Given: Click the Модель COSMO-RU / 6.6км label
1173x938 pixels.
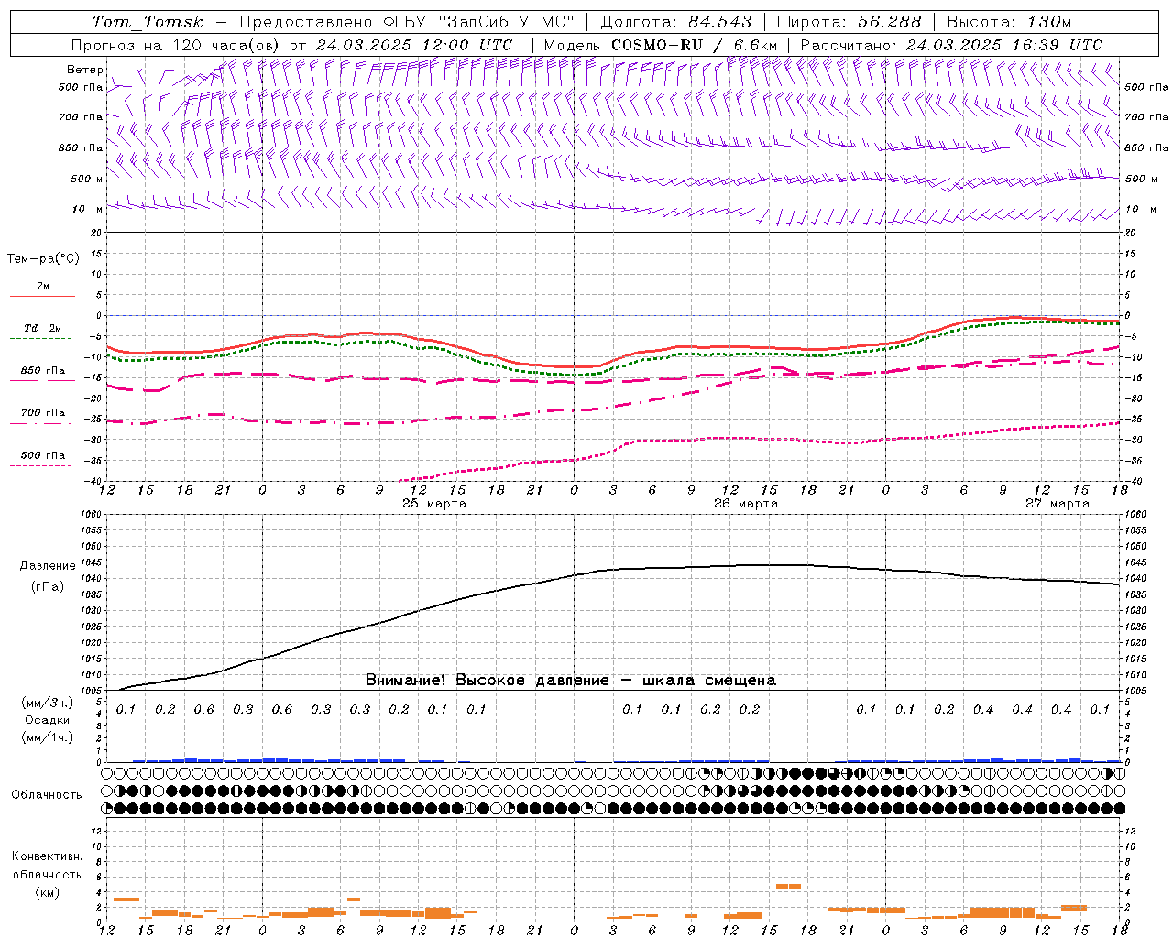Looking at the screenshot, I should click(x=661, y=45).
